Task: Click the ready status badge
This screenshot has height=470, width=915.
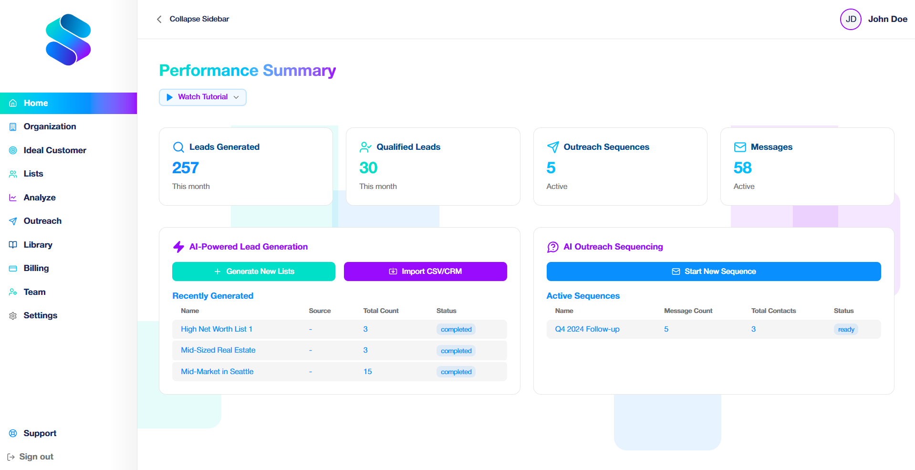Action: click(x=845, y=329)
